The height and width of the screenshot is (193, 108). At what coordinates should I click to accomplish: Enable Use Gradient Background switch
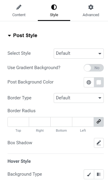click(x=94, y=68)
